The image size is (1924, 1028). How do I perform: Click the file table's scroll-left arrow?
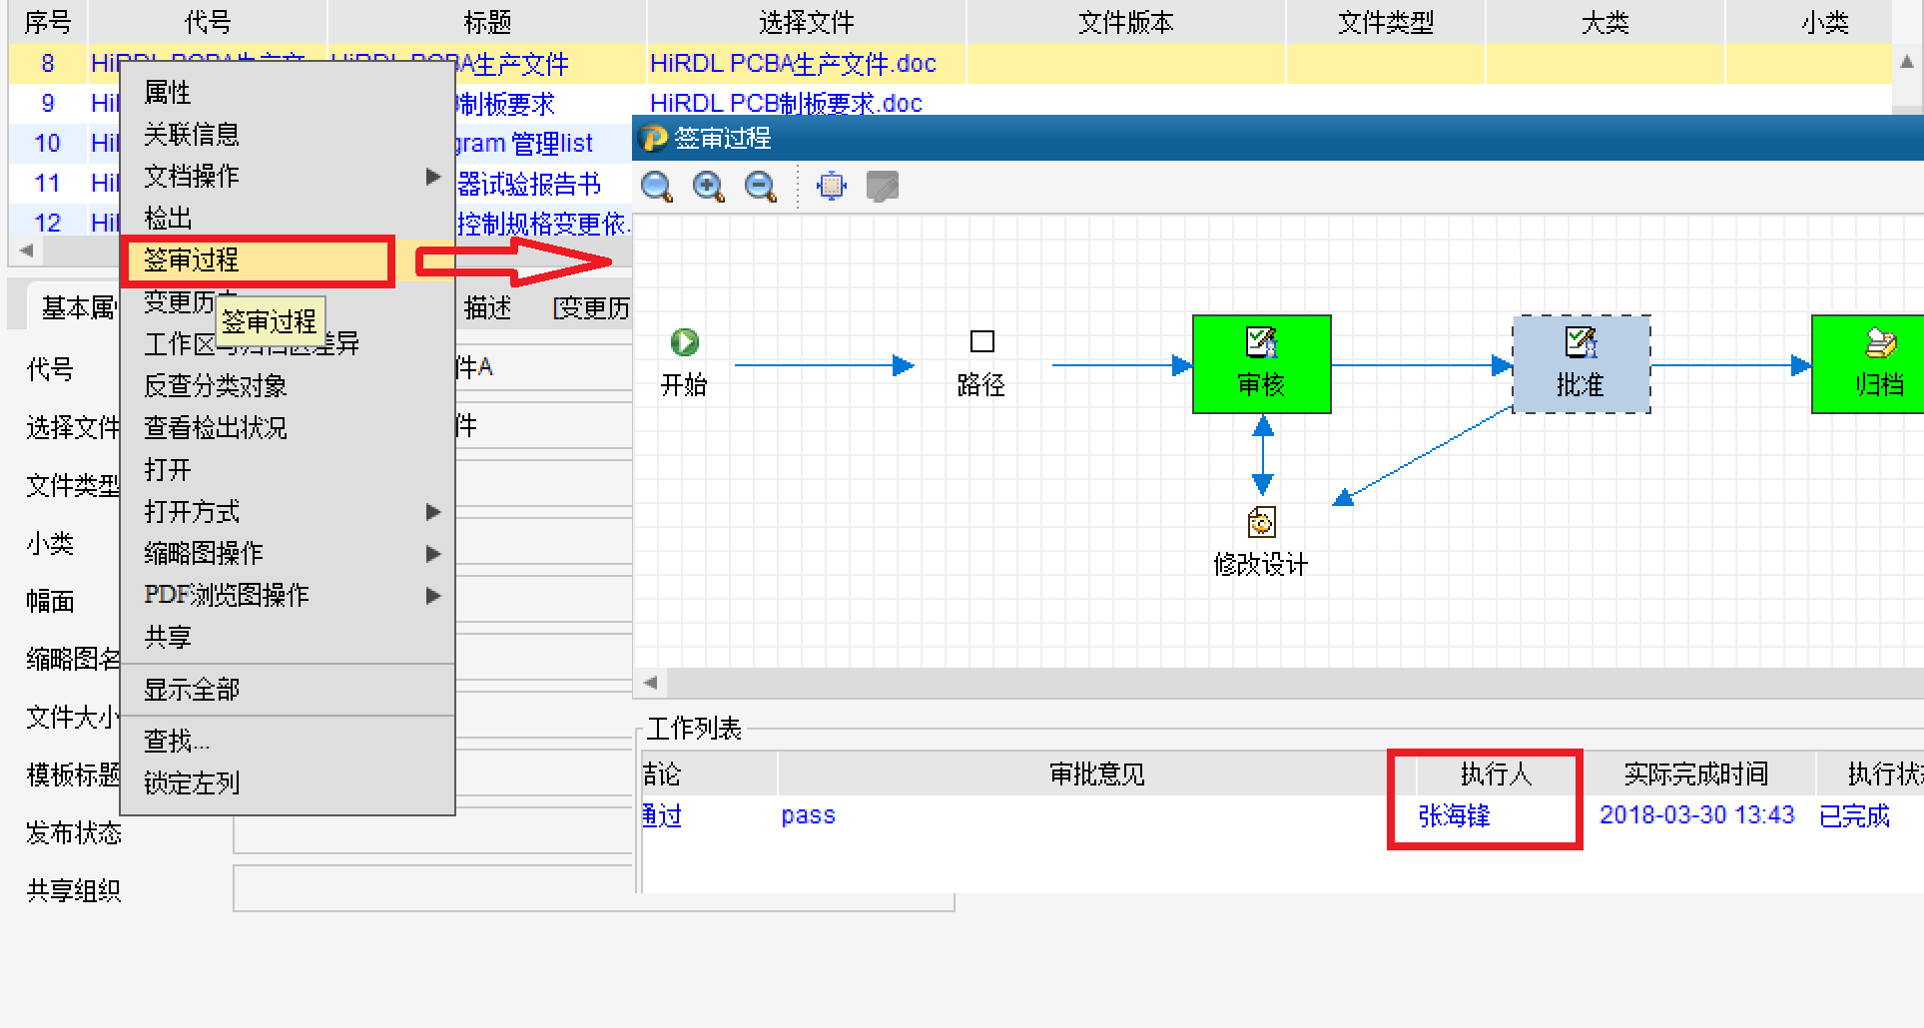tap(27, 251)
